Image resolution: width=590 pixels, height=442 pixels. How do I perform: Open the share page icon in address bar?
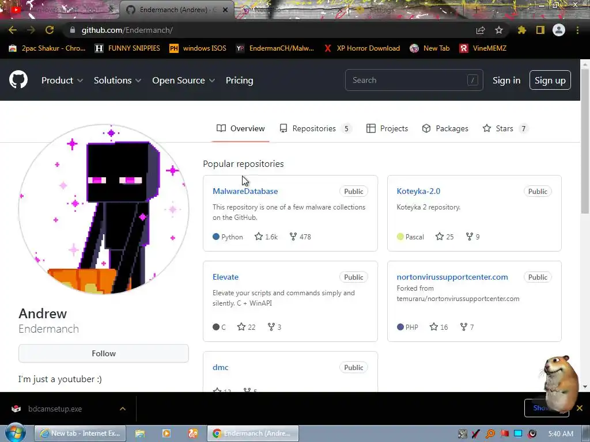[x=481, y=30]
